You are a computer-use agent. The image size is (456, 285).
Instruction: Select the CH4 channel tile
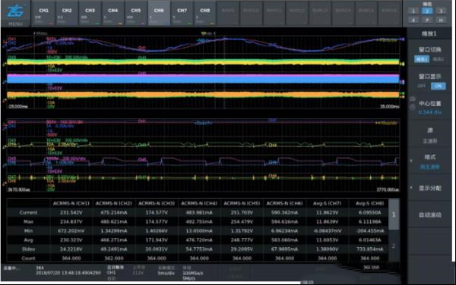[x=112, y=14]
